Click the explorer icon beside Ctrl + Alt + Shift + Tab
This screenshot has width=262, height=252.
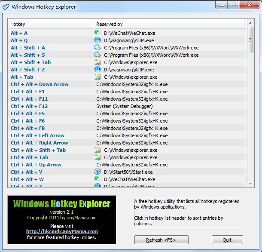97,150
